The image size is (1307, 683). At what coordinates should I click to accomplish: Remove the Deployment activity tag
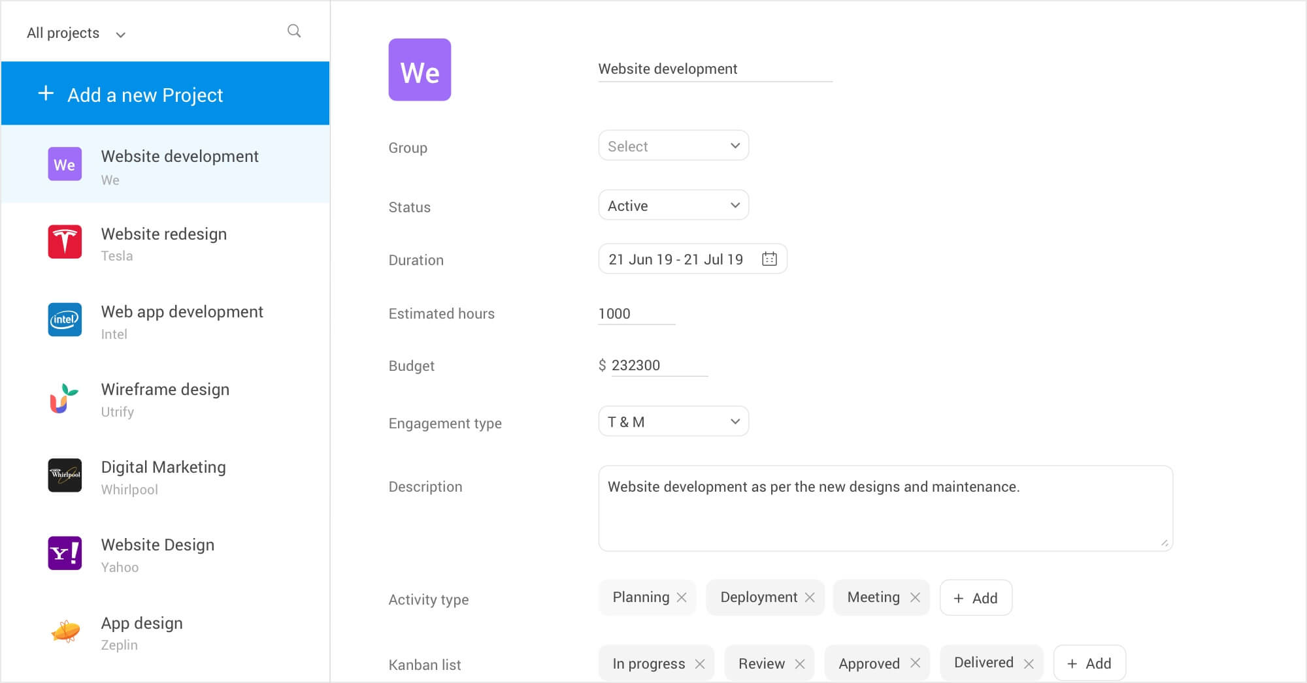coord(810,597)
